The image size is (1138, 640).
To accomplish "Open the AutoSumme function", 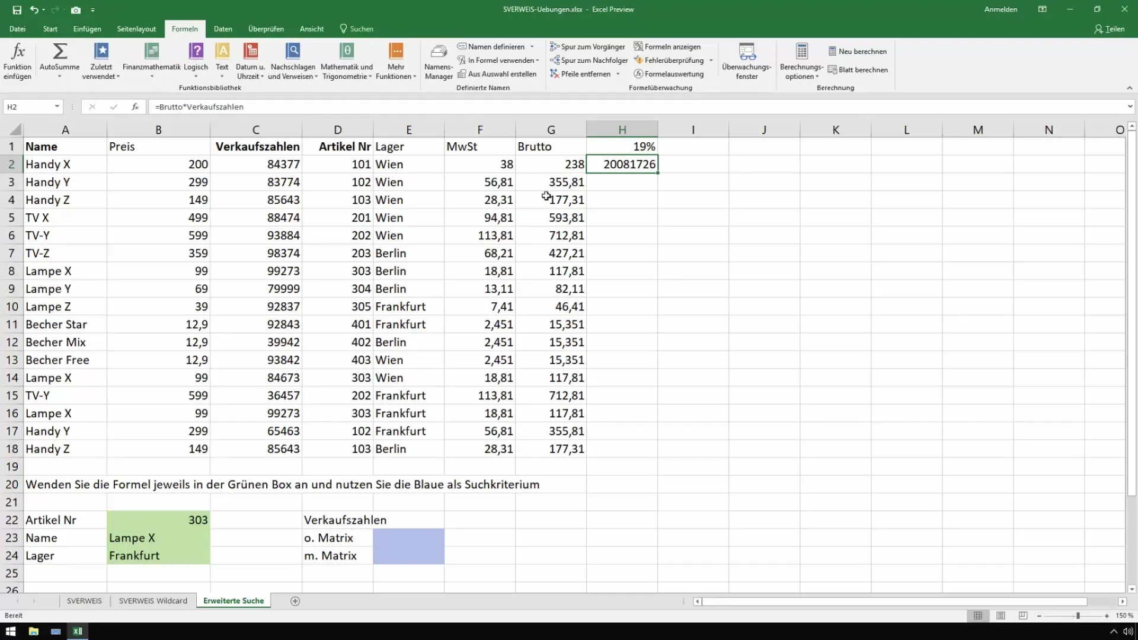I will (x=59, y=61).
